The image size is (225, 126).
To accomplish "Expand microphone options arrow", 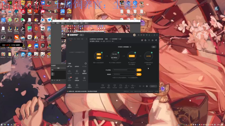I will click(129, 86).
